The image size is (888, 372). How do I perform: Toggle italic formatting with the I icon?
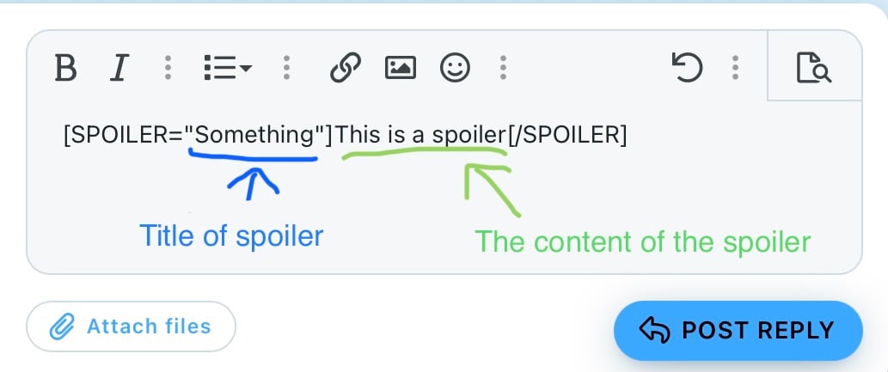119,68
